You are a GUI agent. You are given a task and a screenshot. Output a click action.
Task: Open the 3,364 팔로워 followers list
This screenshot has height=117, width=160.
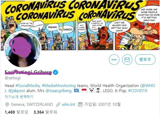(x=45, y=112)
